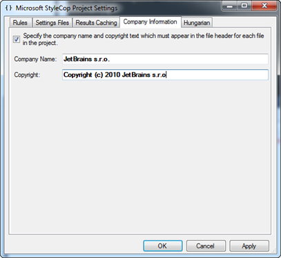Go to the Results Caching tab
The height and width of the screenshot is (258, 281).
[96, 23]
